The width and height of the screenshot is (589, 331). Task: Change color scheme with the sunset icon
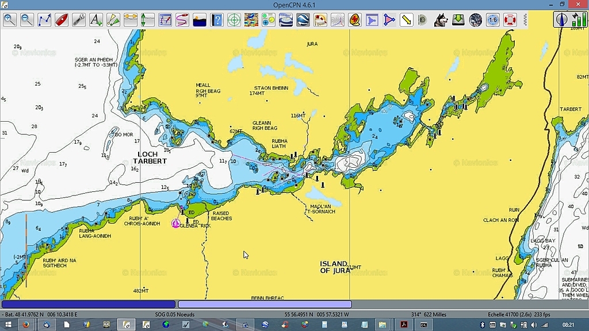pyautogui.click(x=200, y=20)
